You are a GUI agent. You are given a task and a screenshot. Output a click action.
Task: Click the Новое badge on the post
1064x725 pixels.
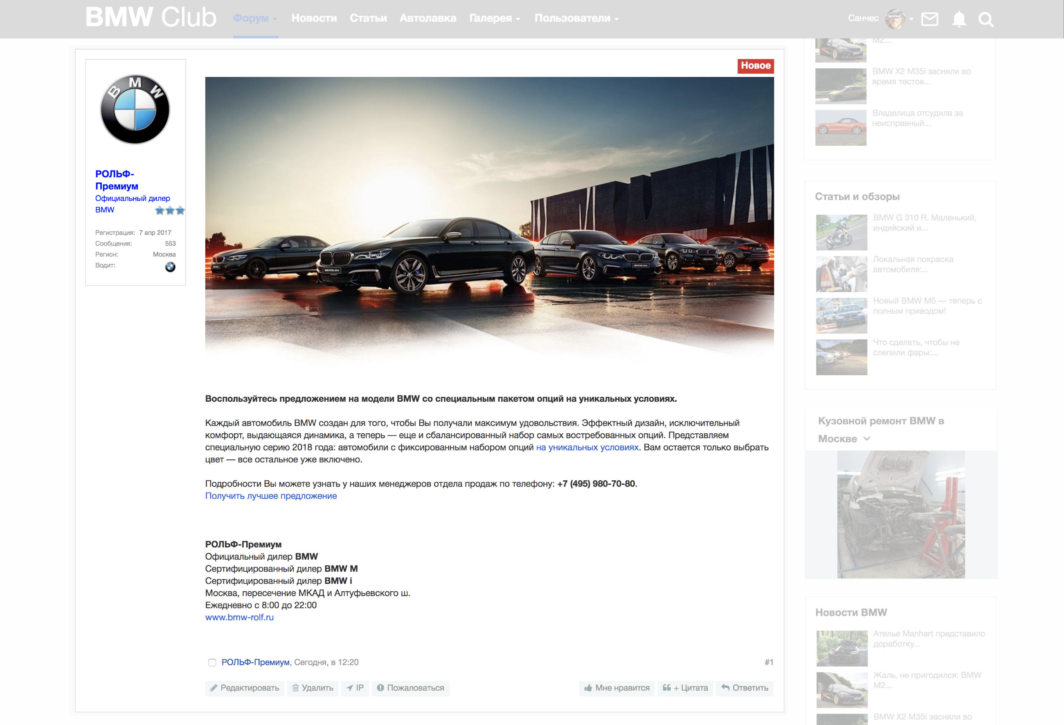[756, 65]
